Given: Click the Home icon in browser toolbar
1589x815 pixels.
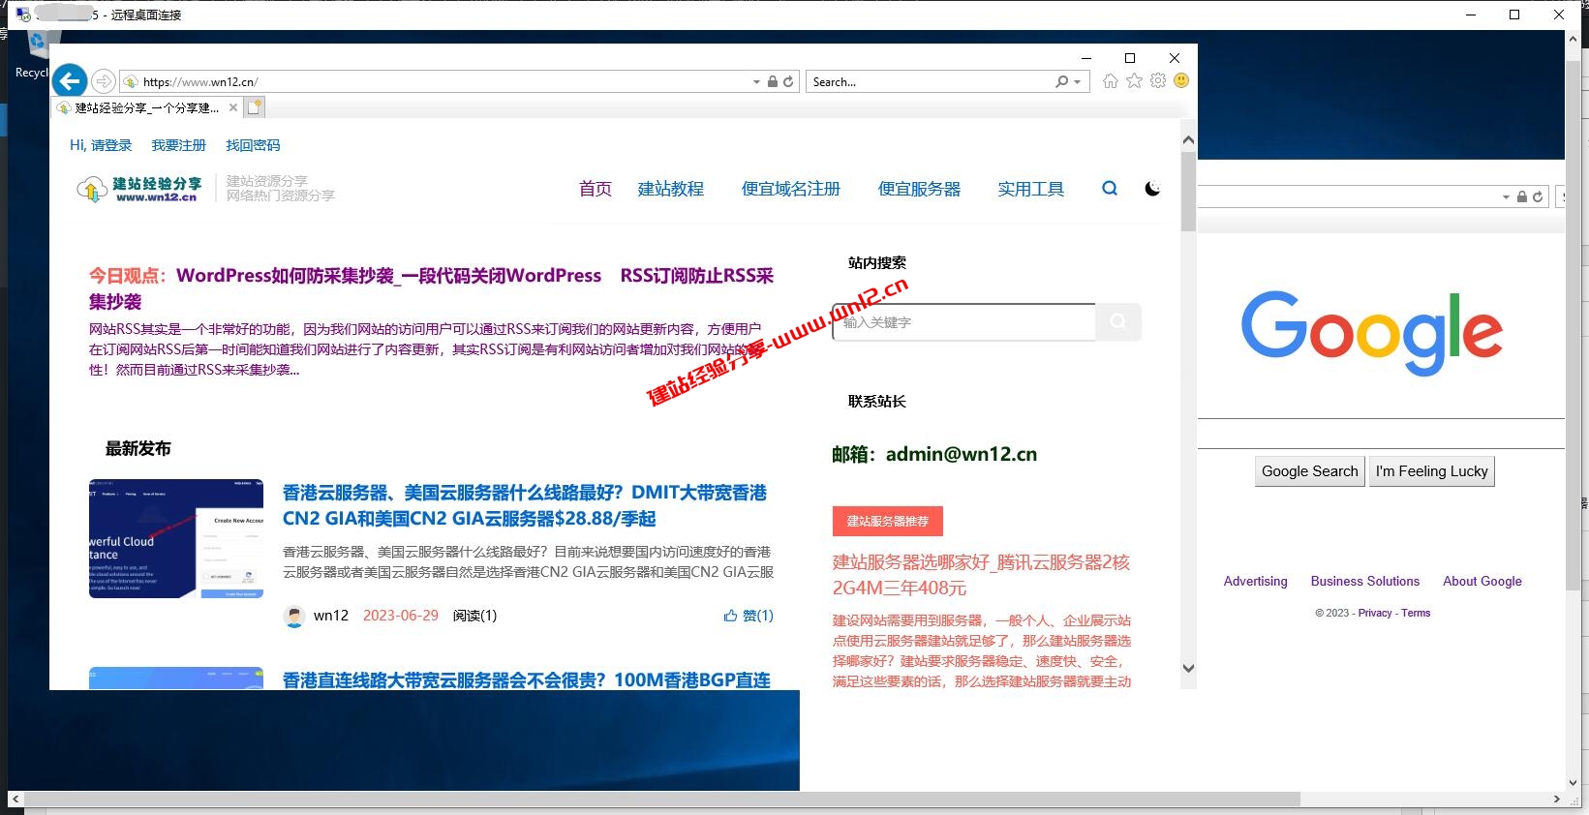Looking at the screenshot, I should click(x=1111, y=81).
